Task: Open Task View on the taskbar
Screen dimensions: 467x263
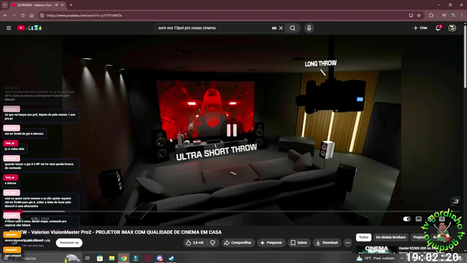Action: tap(88, 258)
